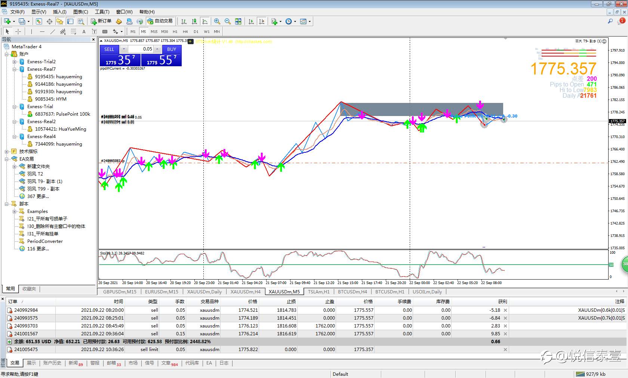Zoom in on the chart
Screen dimensions: 628x378
click(x=217, y=21)
